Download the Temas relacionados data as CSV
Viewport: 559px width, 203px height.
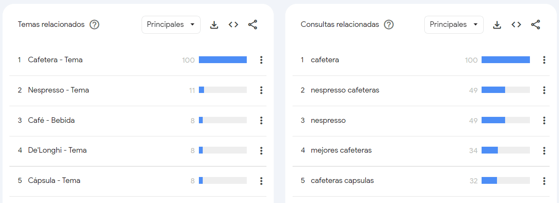click(x=214, y=25)
